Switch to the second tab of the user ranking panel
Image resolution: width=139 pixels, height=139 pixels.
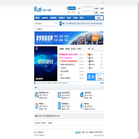(93, 49)
